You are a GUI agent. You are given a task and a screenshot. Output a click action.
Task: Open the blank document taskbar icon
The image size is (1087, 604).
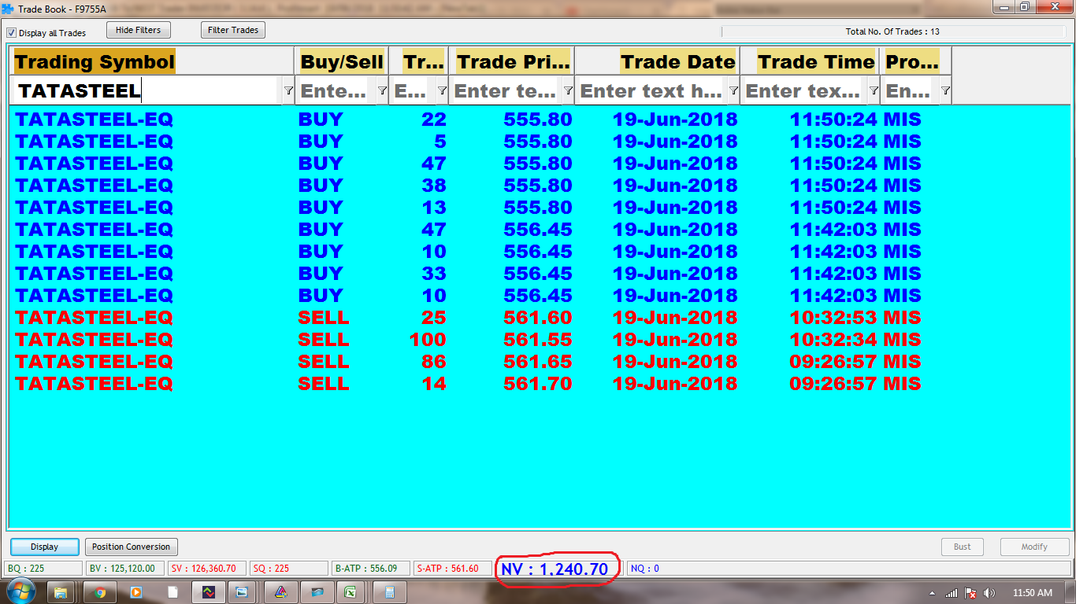(x=173, y=592)
